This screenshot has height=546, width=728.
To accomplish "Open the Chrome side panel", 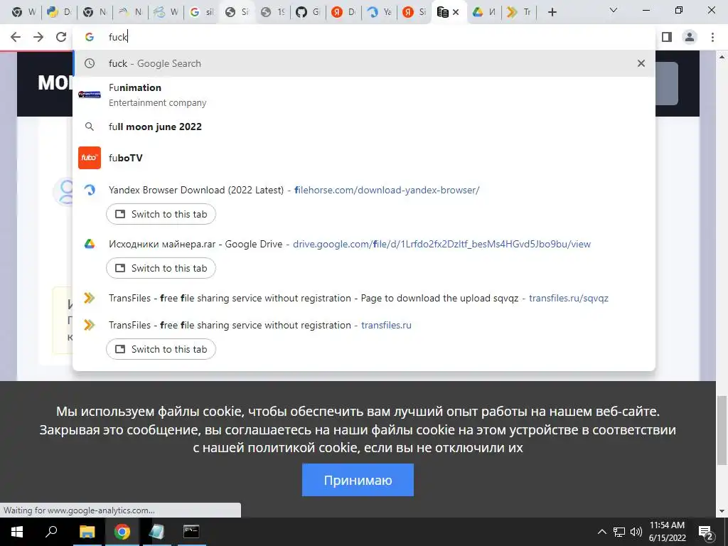I will click(667, 37).
